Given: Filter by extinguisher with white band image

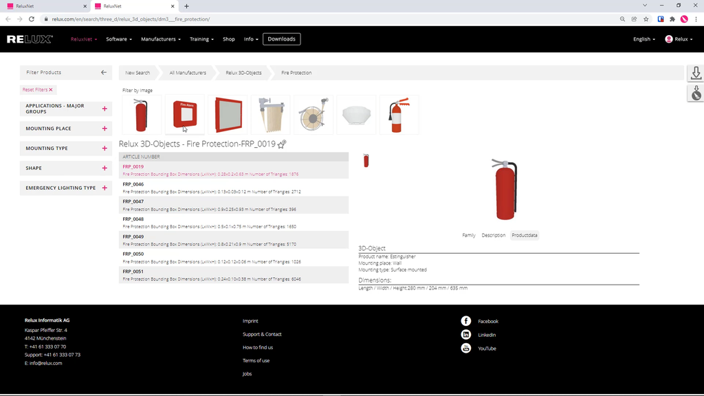Looking at the screenshot, I should [399, 115].
